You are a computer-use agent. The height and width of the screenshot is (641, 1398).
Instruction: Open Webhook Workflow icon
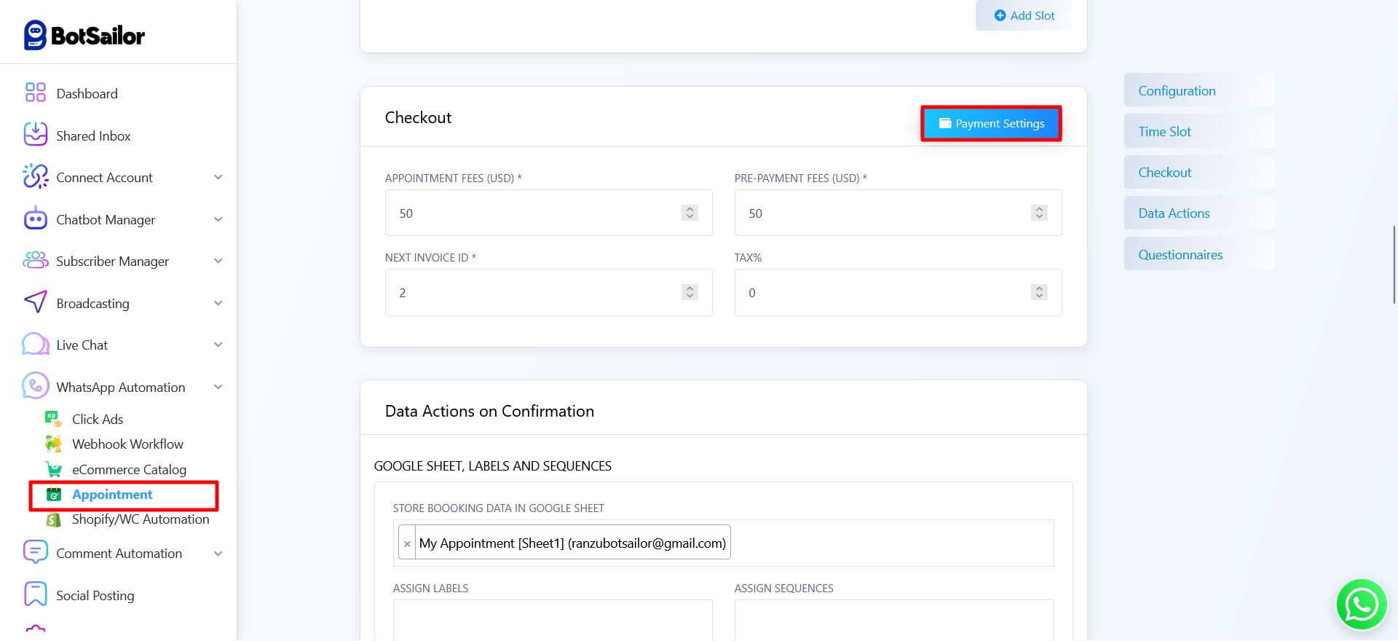pyautogui.click(x=53, y=444)
